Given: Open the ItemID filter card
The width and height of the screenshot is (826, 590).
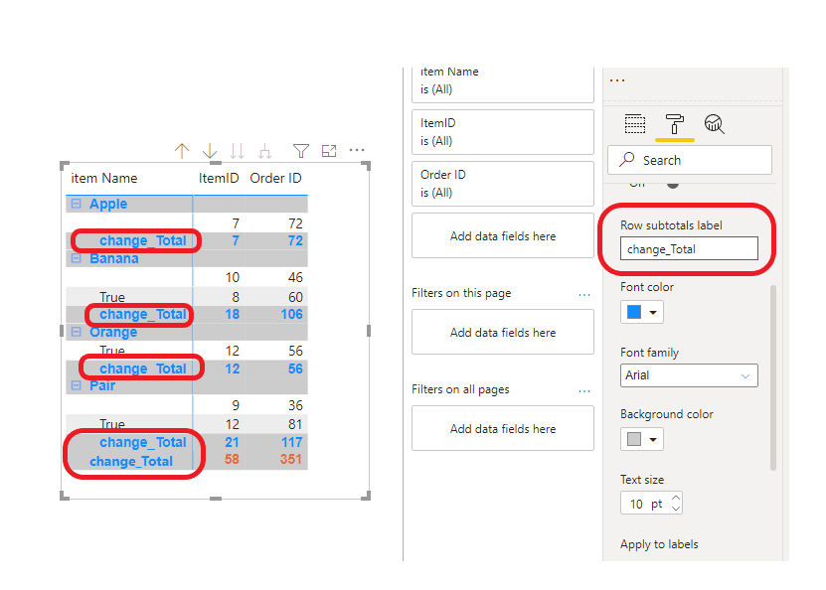Looking at the screenshot, I should click(503, 132).
